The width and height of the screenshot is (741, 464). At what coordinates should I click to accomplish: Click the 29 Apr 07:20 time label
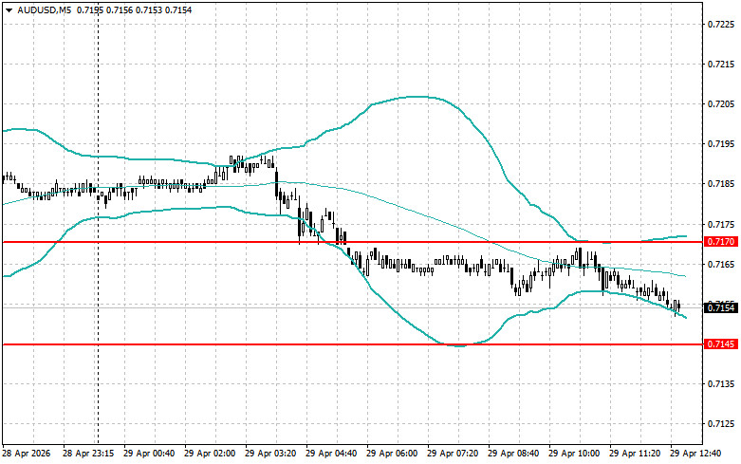point(453,454)
